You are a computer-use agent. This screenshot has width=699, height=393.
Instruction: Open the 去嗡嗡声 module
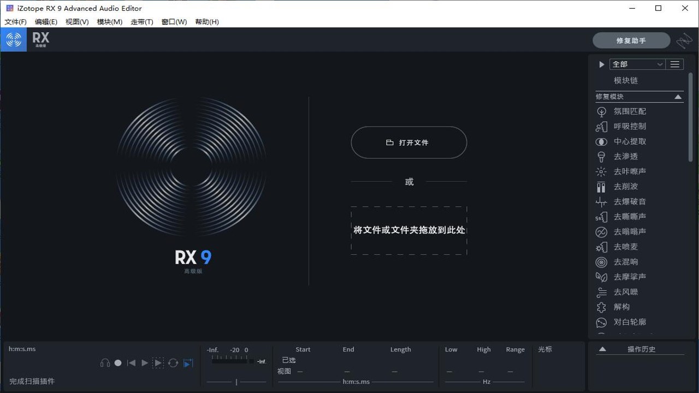pyautogui.click(x=630, y=232)
